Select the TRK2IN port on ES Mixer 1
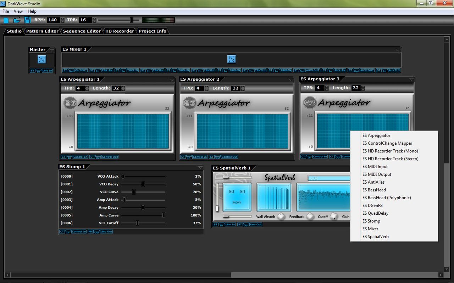This screenshot has width=454, height=283. (133, 70)
